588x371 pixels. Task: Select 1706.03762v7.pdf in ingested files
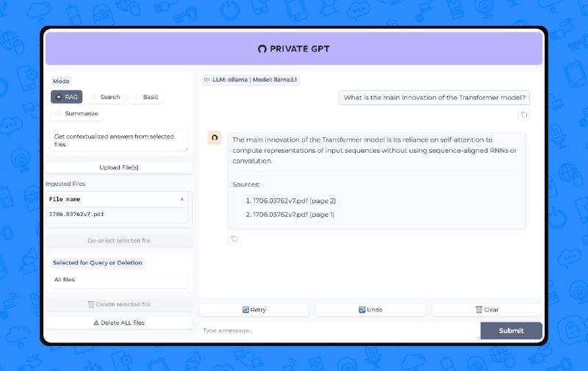[77, 215]
